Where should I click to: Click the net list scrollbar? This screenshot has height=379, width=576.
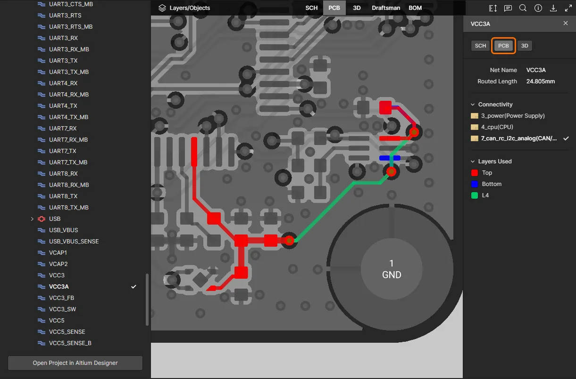[x=147, y=299]
